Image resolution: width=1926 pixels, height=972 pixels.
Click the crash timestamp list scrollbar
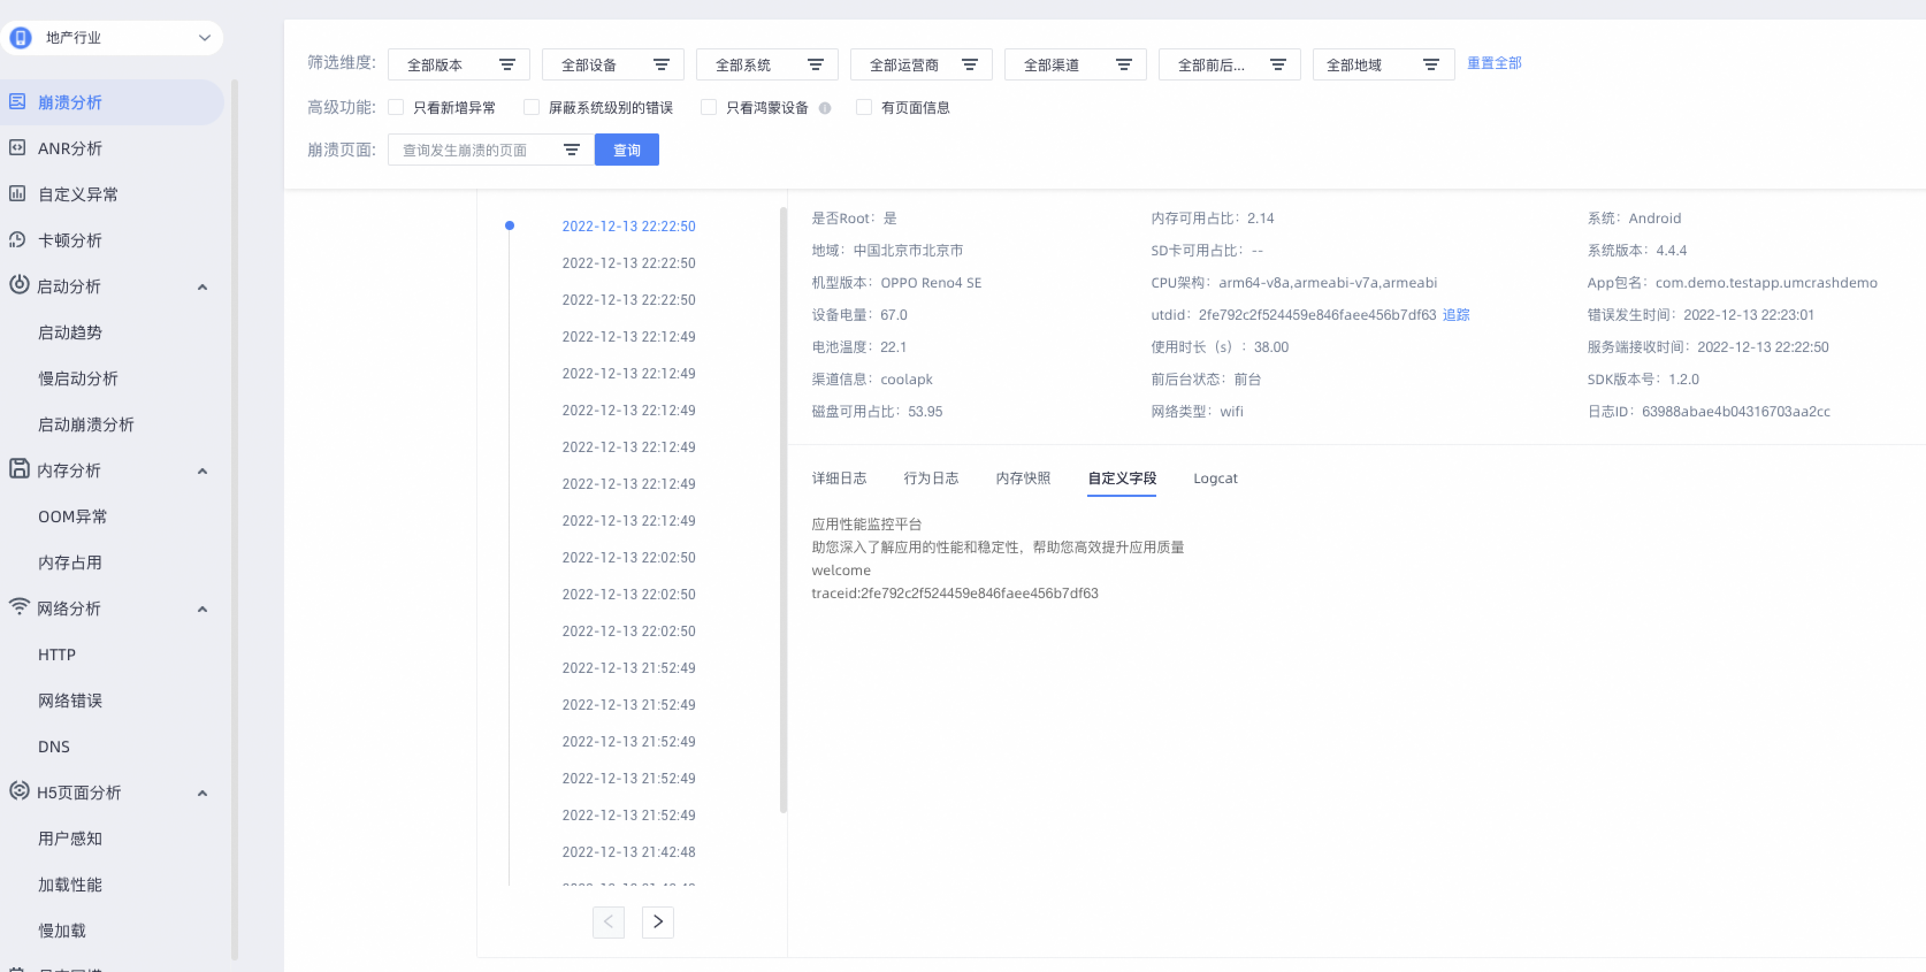tap(784, 510)
